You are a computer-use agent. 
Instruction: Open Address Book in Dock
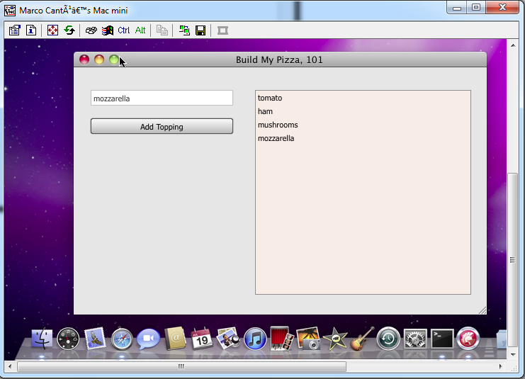coord(175,339)
